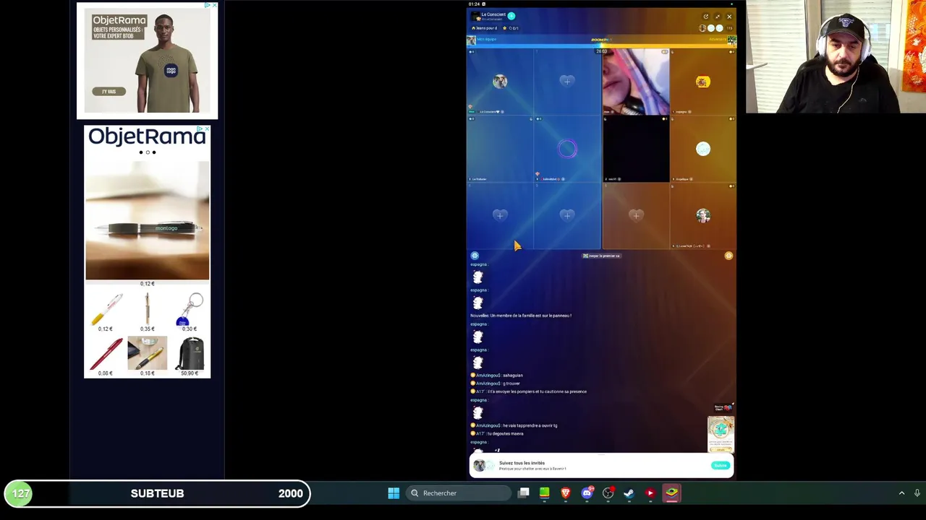Viewport: 926px width, 520px height.
Task: Join the first bottom-row empty heart seat on blue team
Action: [500, 215]
